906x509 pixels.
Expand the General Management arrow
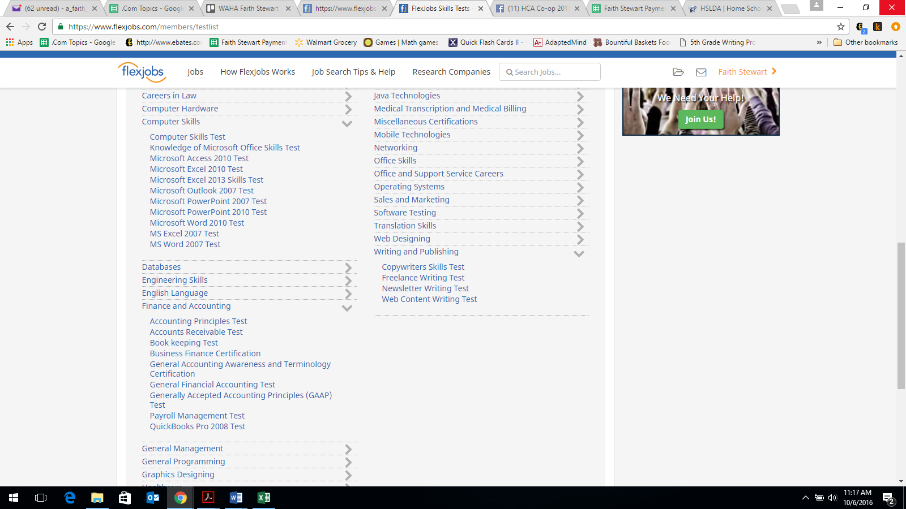(348, 450)
